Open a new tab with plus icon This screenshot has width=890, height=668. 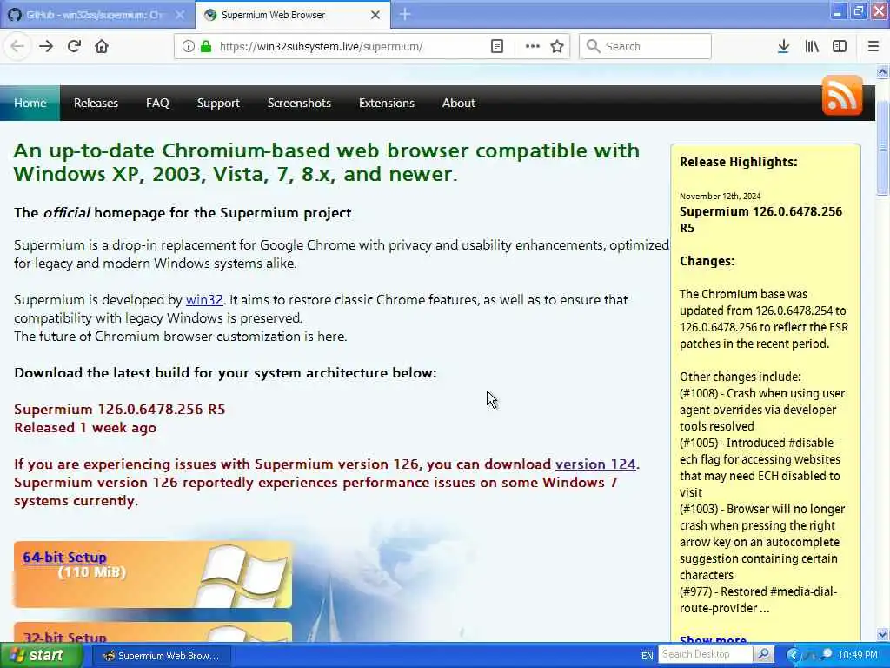pyautogui.click(x=405, y=14)
